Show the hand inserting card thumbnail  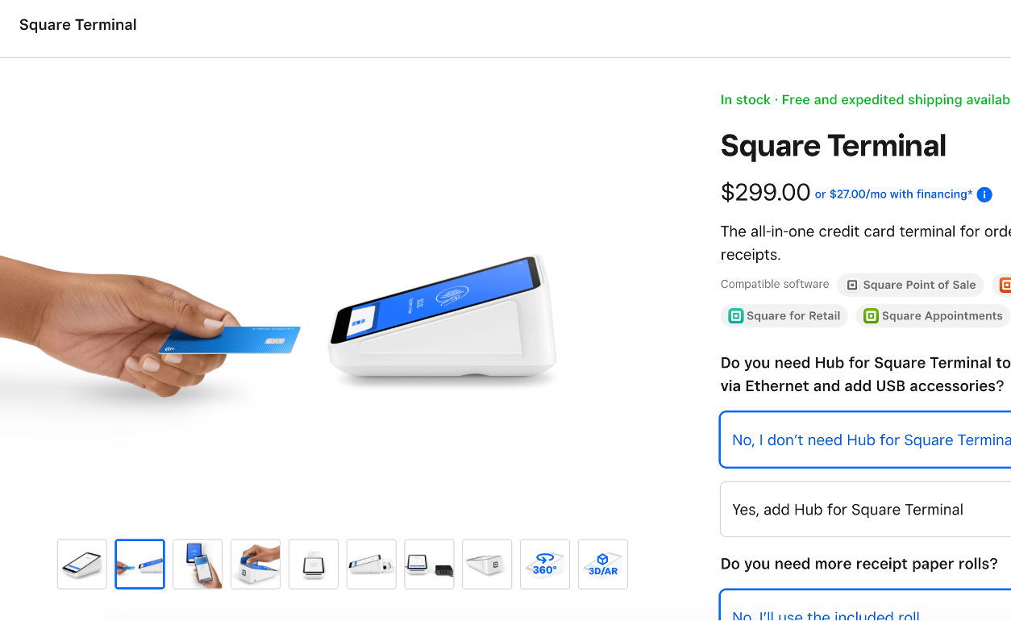(256, 564)
